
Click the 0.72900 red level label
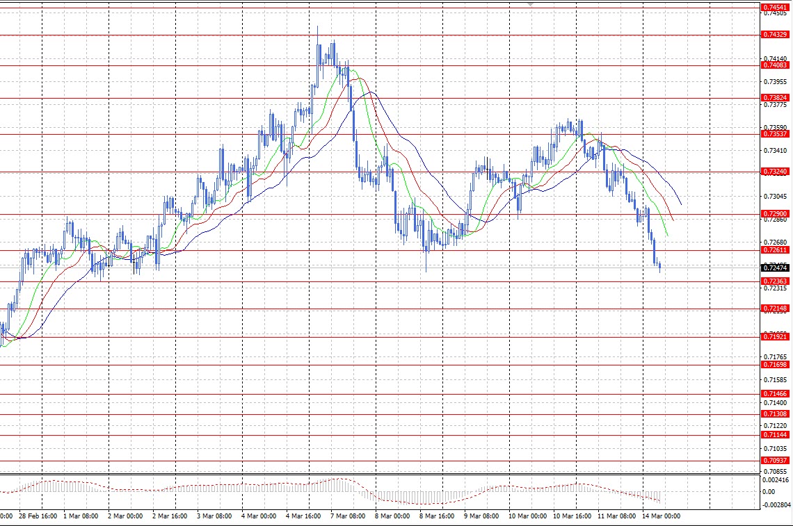coord(775,214)
